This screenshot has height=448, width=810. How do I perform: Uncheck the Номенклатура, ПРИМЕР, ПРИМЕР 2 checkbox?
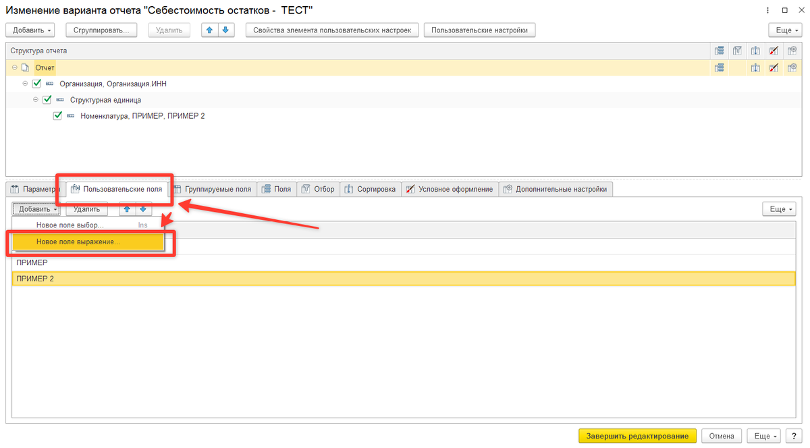pyautogui.click(x=58, y=116)
